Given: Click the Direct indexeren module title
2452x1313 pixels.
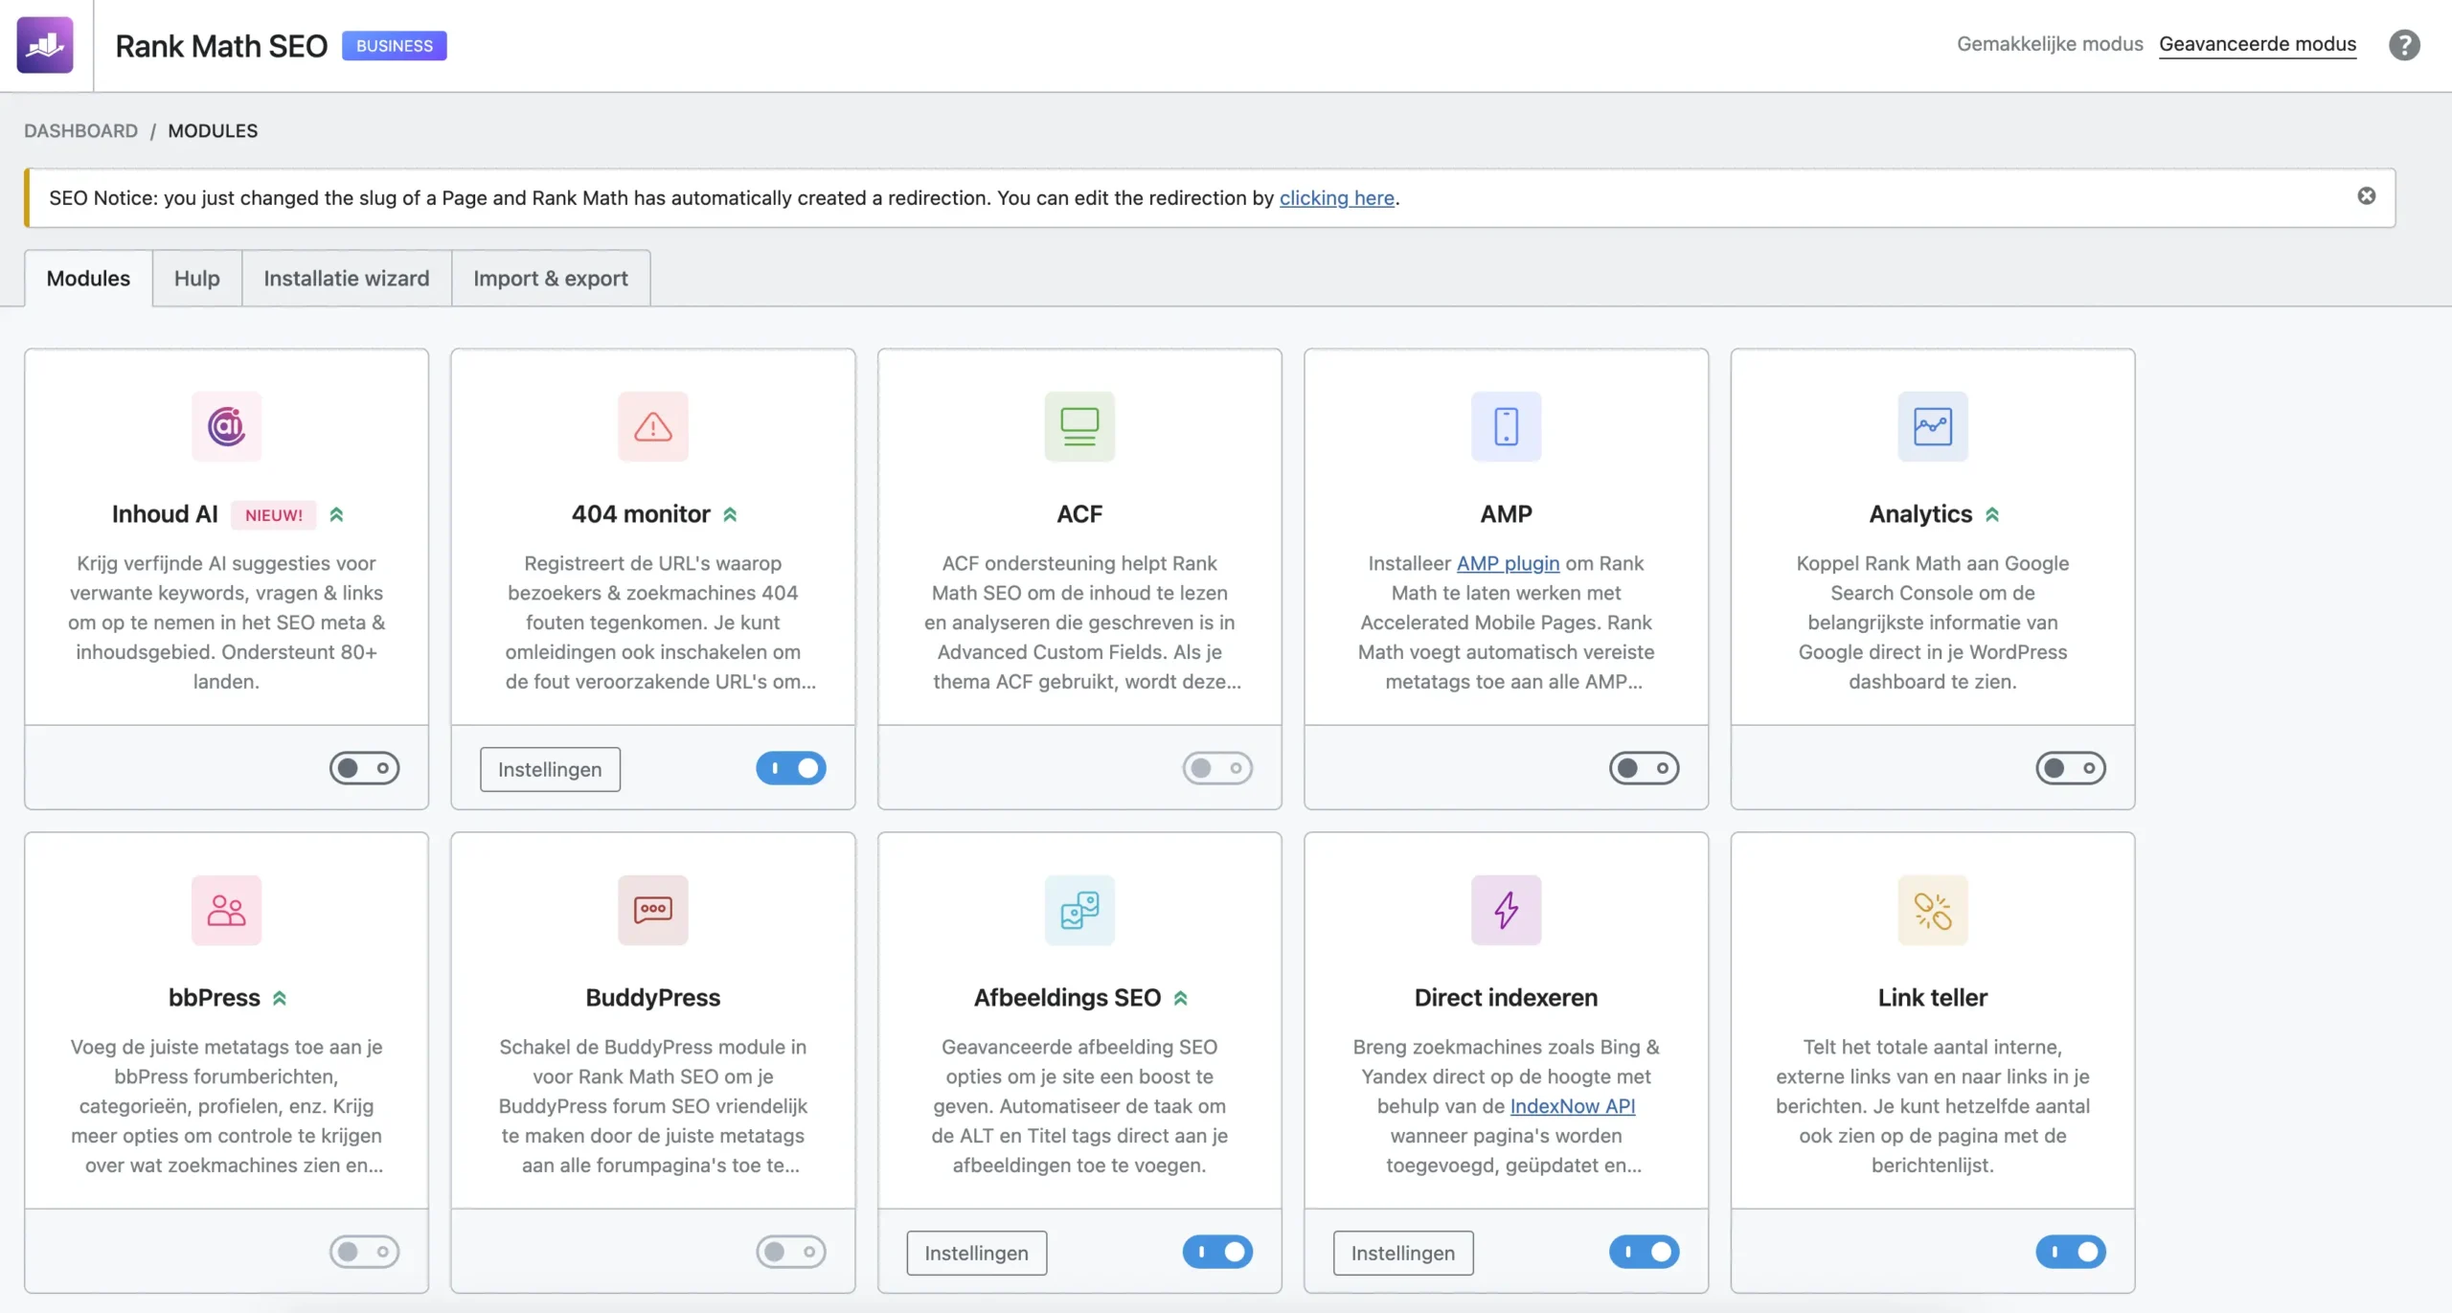Looking at the screenshot, I should [x=1507, y=998].
